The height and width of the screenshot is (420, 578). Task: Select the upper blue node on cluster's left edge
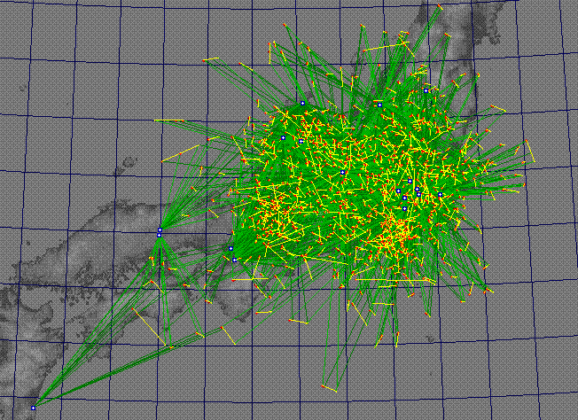[230, 249]
